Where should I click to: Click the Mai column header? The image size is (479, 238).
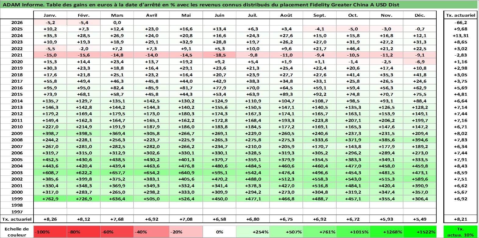point(186,15)
